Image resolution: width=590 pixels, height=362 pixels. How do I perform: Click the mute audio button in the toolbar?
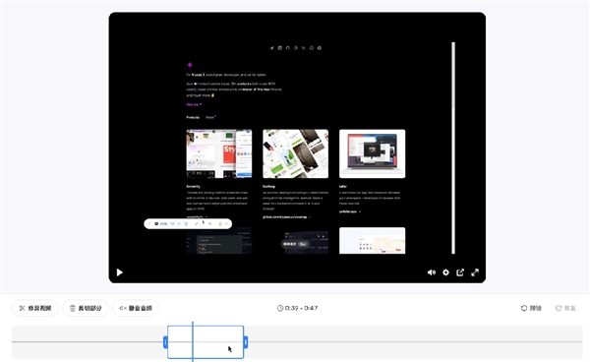tap(136, 308)
